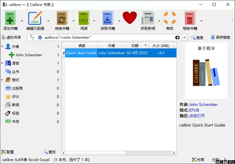
Task: Sort by the 书名 column header
Action: [81, 46]
